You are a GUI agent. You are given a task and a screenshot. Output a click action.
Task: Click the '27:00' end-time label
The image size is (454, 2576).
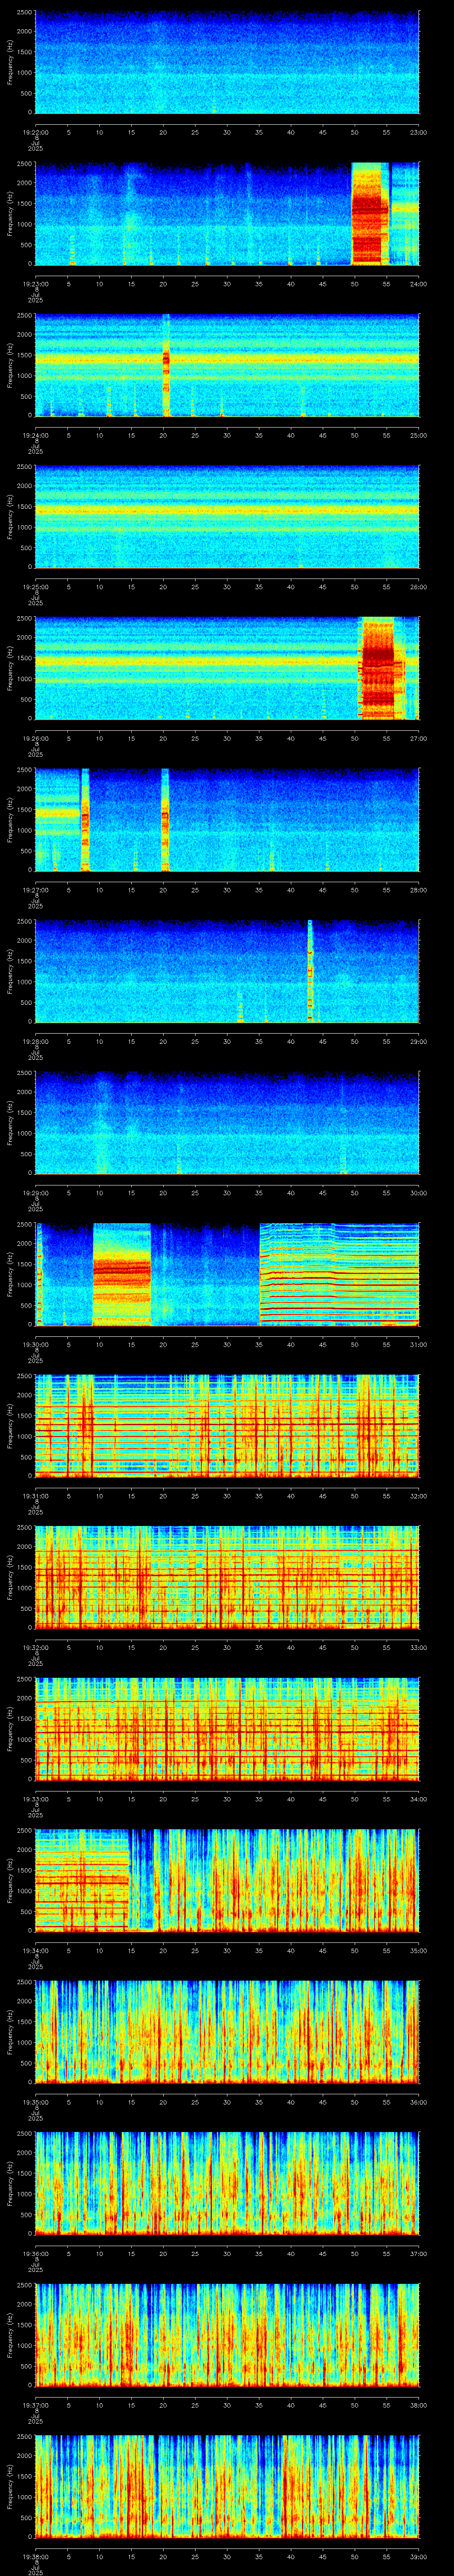419,738
